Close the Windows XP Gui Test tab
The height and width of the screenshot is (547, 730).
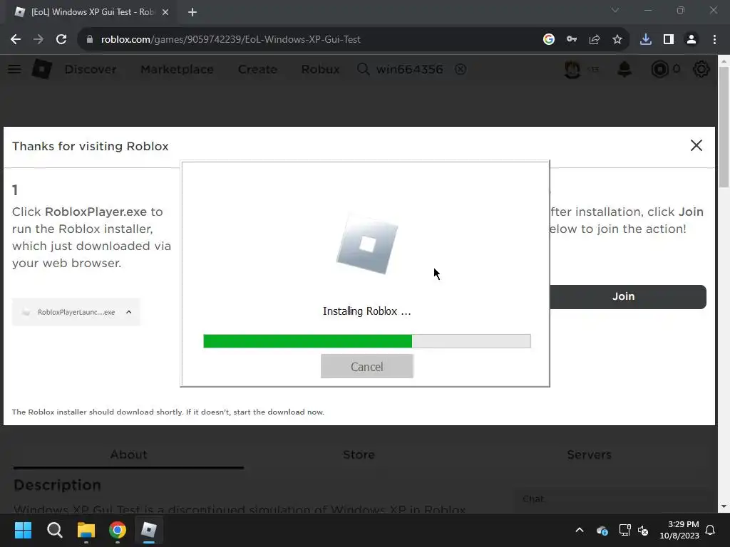click(165, 13)
